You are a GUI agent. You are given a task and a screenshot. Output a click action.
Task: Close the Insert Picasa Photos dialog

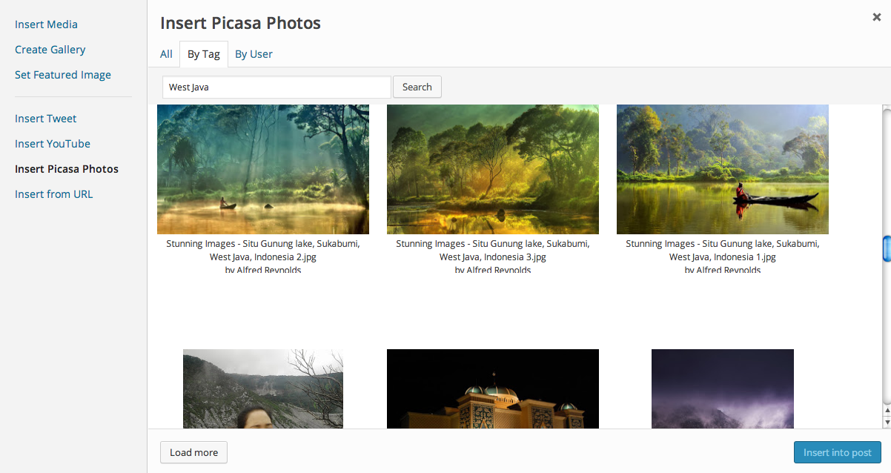(x=876, y=17)
